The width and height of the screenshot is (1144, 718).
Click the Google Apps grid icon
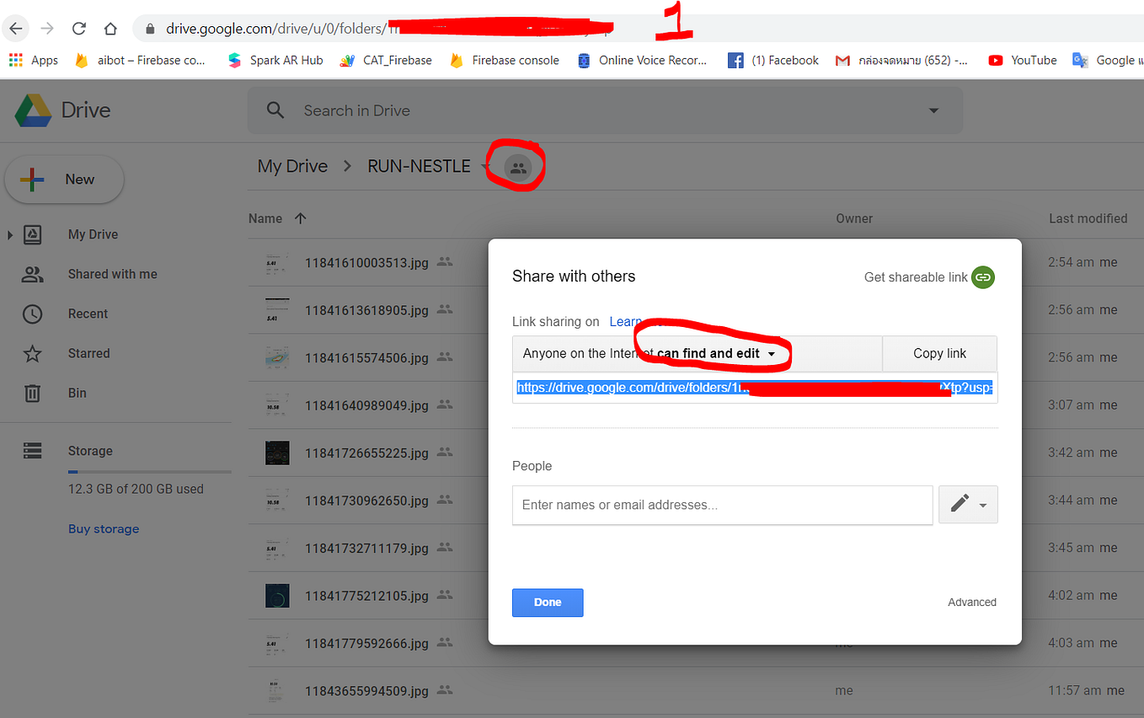click(x=14, y=60)
